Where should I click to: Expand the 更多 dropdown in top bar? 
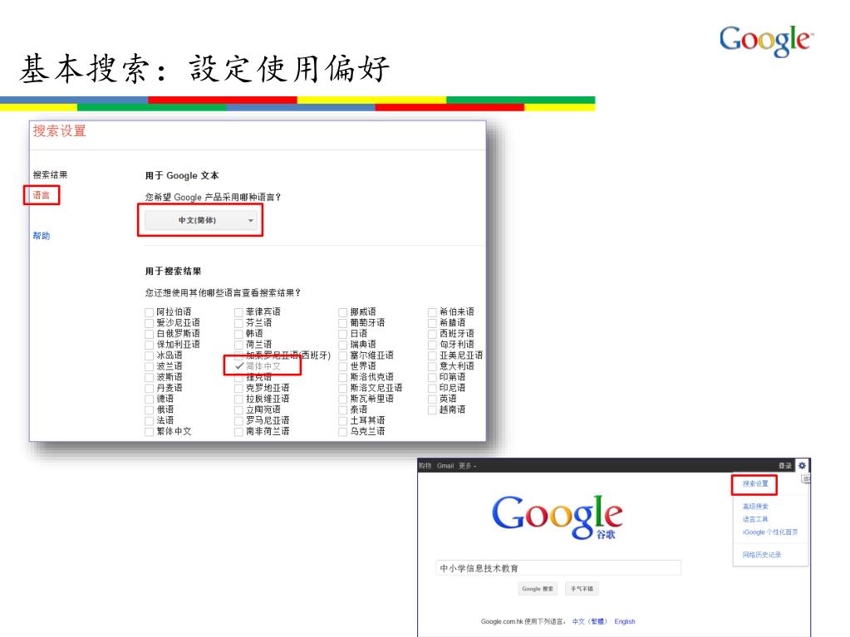tap(467, 466)
